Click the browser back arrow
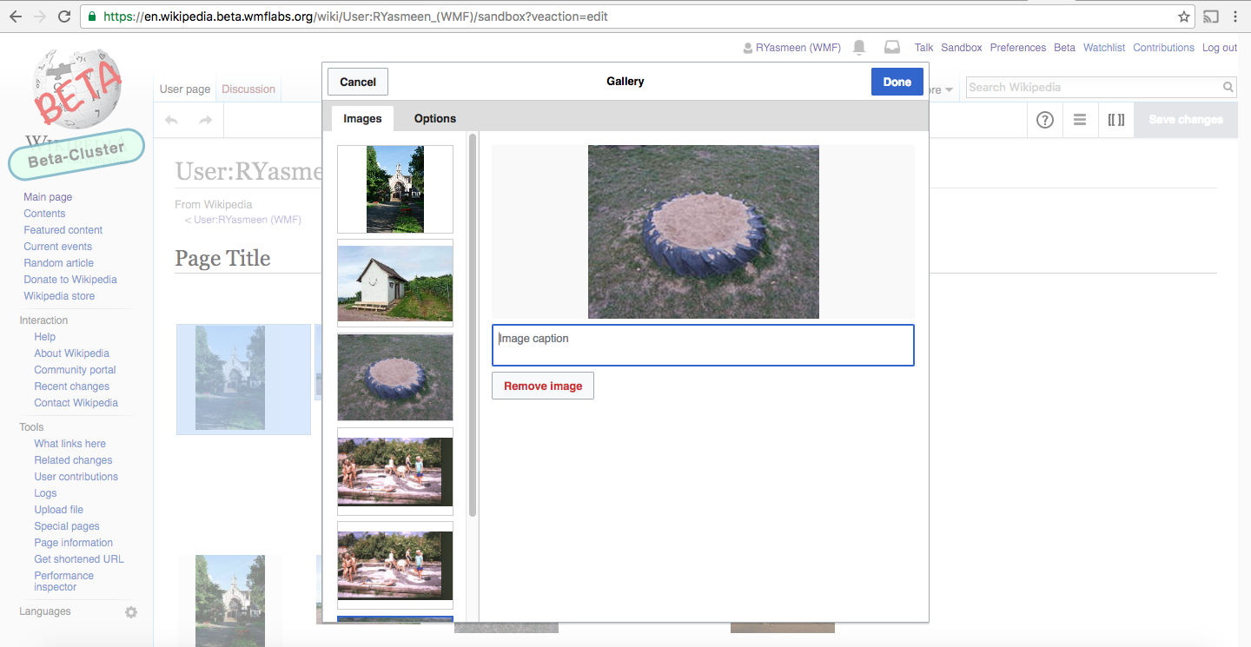The image size is (1251, 647). pos(15,17)
